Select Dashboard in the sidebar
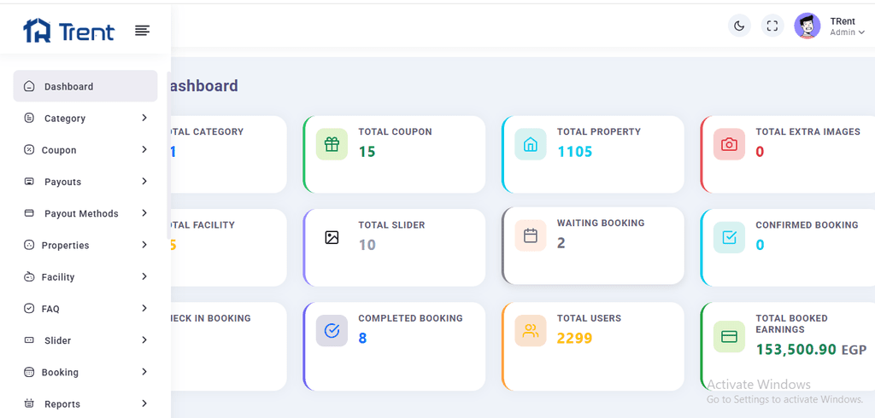This screenshot has height=418, width=875. 68,86
